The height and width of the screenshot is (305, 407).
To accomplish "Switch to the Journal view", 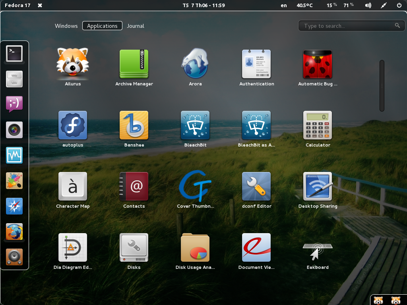I will [136, 26].
